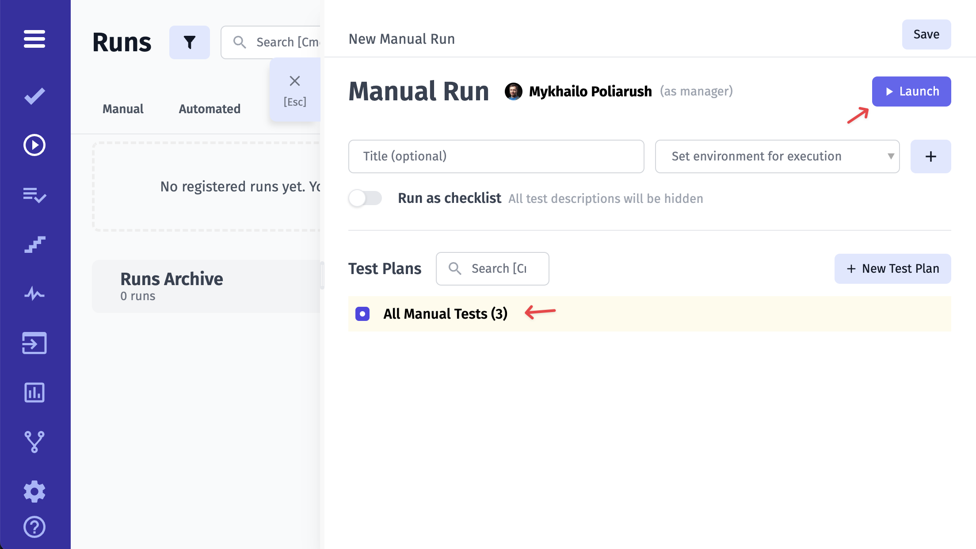Click the test results list icon in sidebar

point(35,194)
